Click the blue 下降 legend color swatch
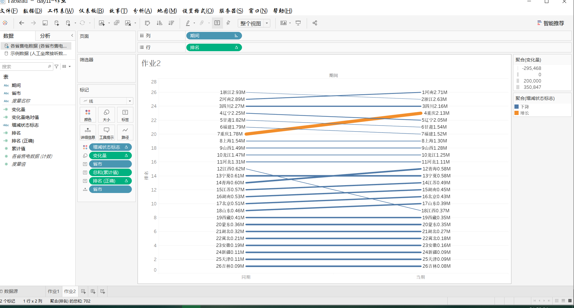This screenshot has width=574, height=308. coord(517,107)
